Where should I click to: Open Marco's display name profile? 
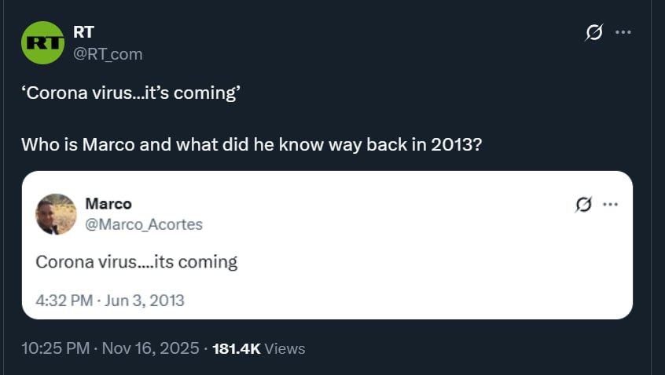(108, 203)
